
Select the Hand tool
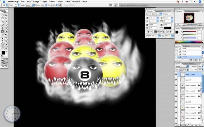click(3, 48)
